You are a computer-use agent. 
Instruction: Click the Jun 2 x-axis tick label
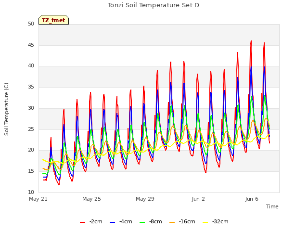[x=198, y=199]
